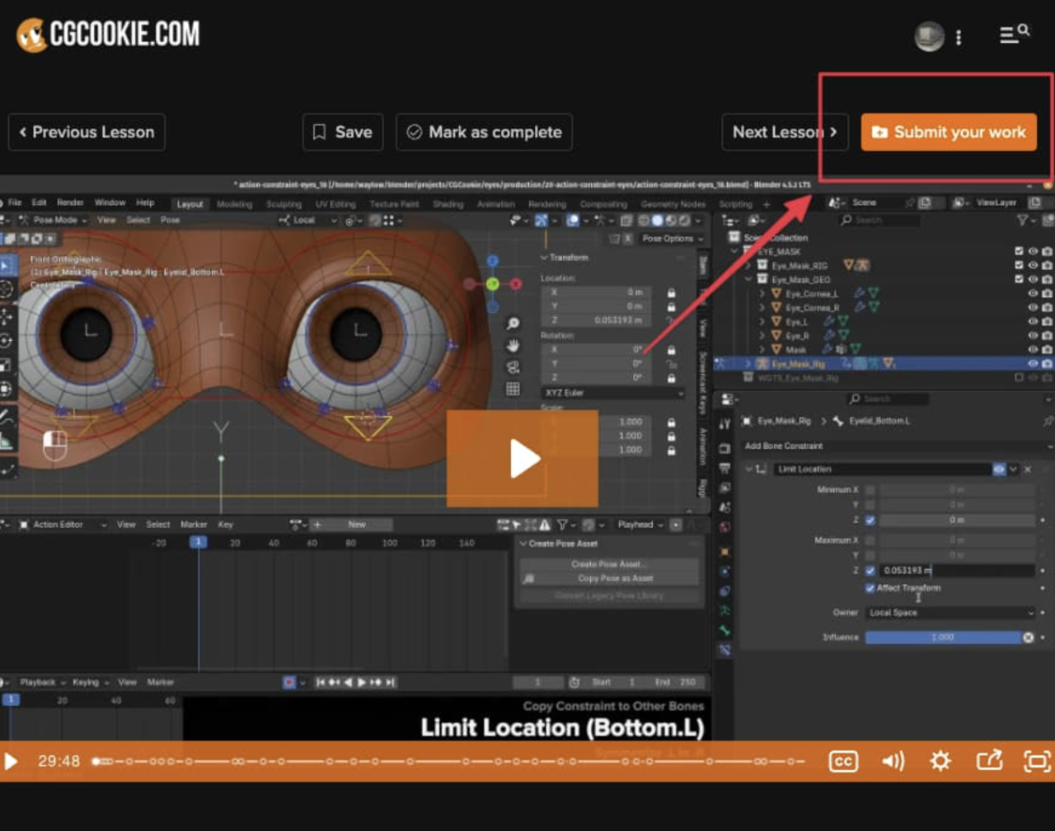Toggle closed captions with CC icon
Screen dimensions: 1055x831
tap(842, 761)
